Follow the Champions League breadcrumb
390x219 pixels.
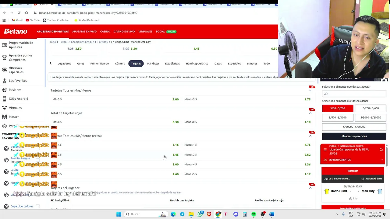[82, 42]
